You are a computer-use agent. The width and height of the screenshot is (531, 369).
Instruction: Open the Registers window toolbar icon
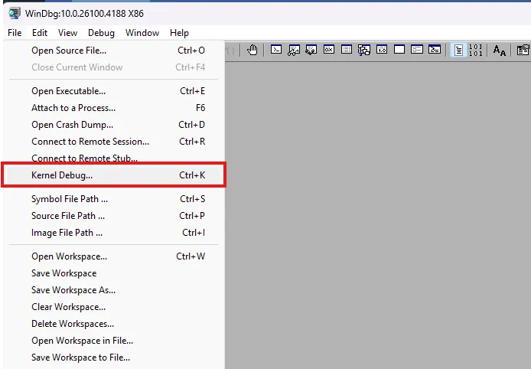pyautogui.click(x=329, y=50)
